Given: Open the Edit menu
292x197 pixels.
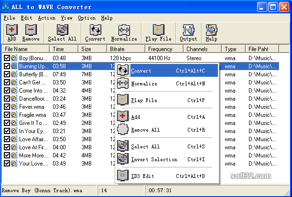Looking at the screenshot, I should point(26,18).
